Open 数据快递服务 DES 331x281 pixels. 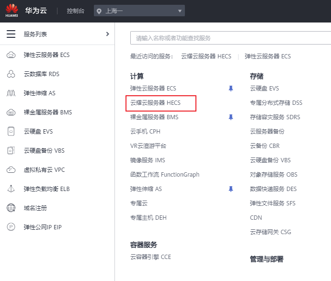273,189
